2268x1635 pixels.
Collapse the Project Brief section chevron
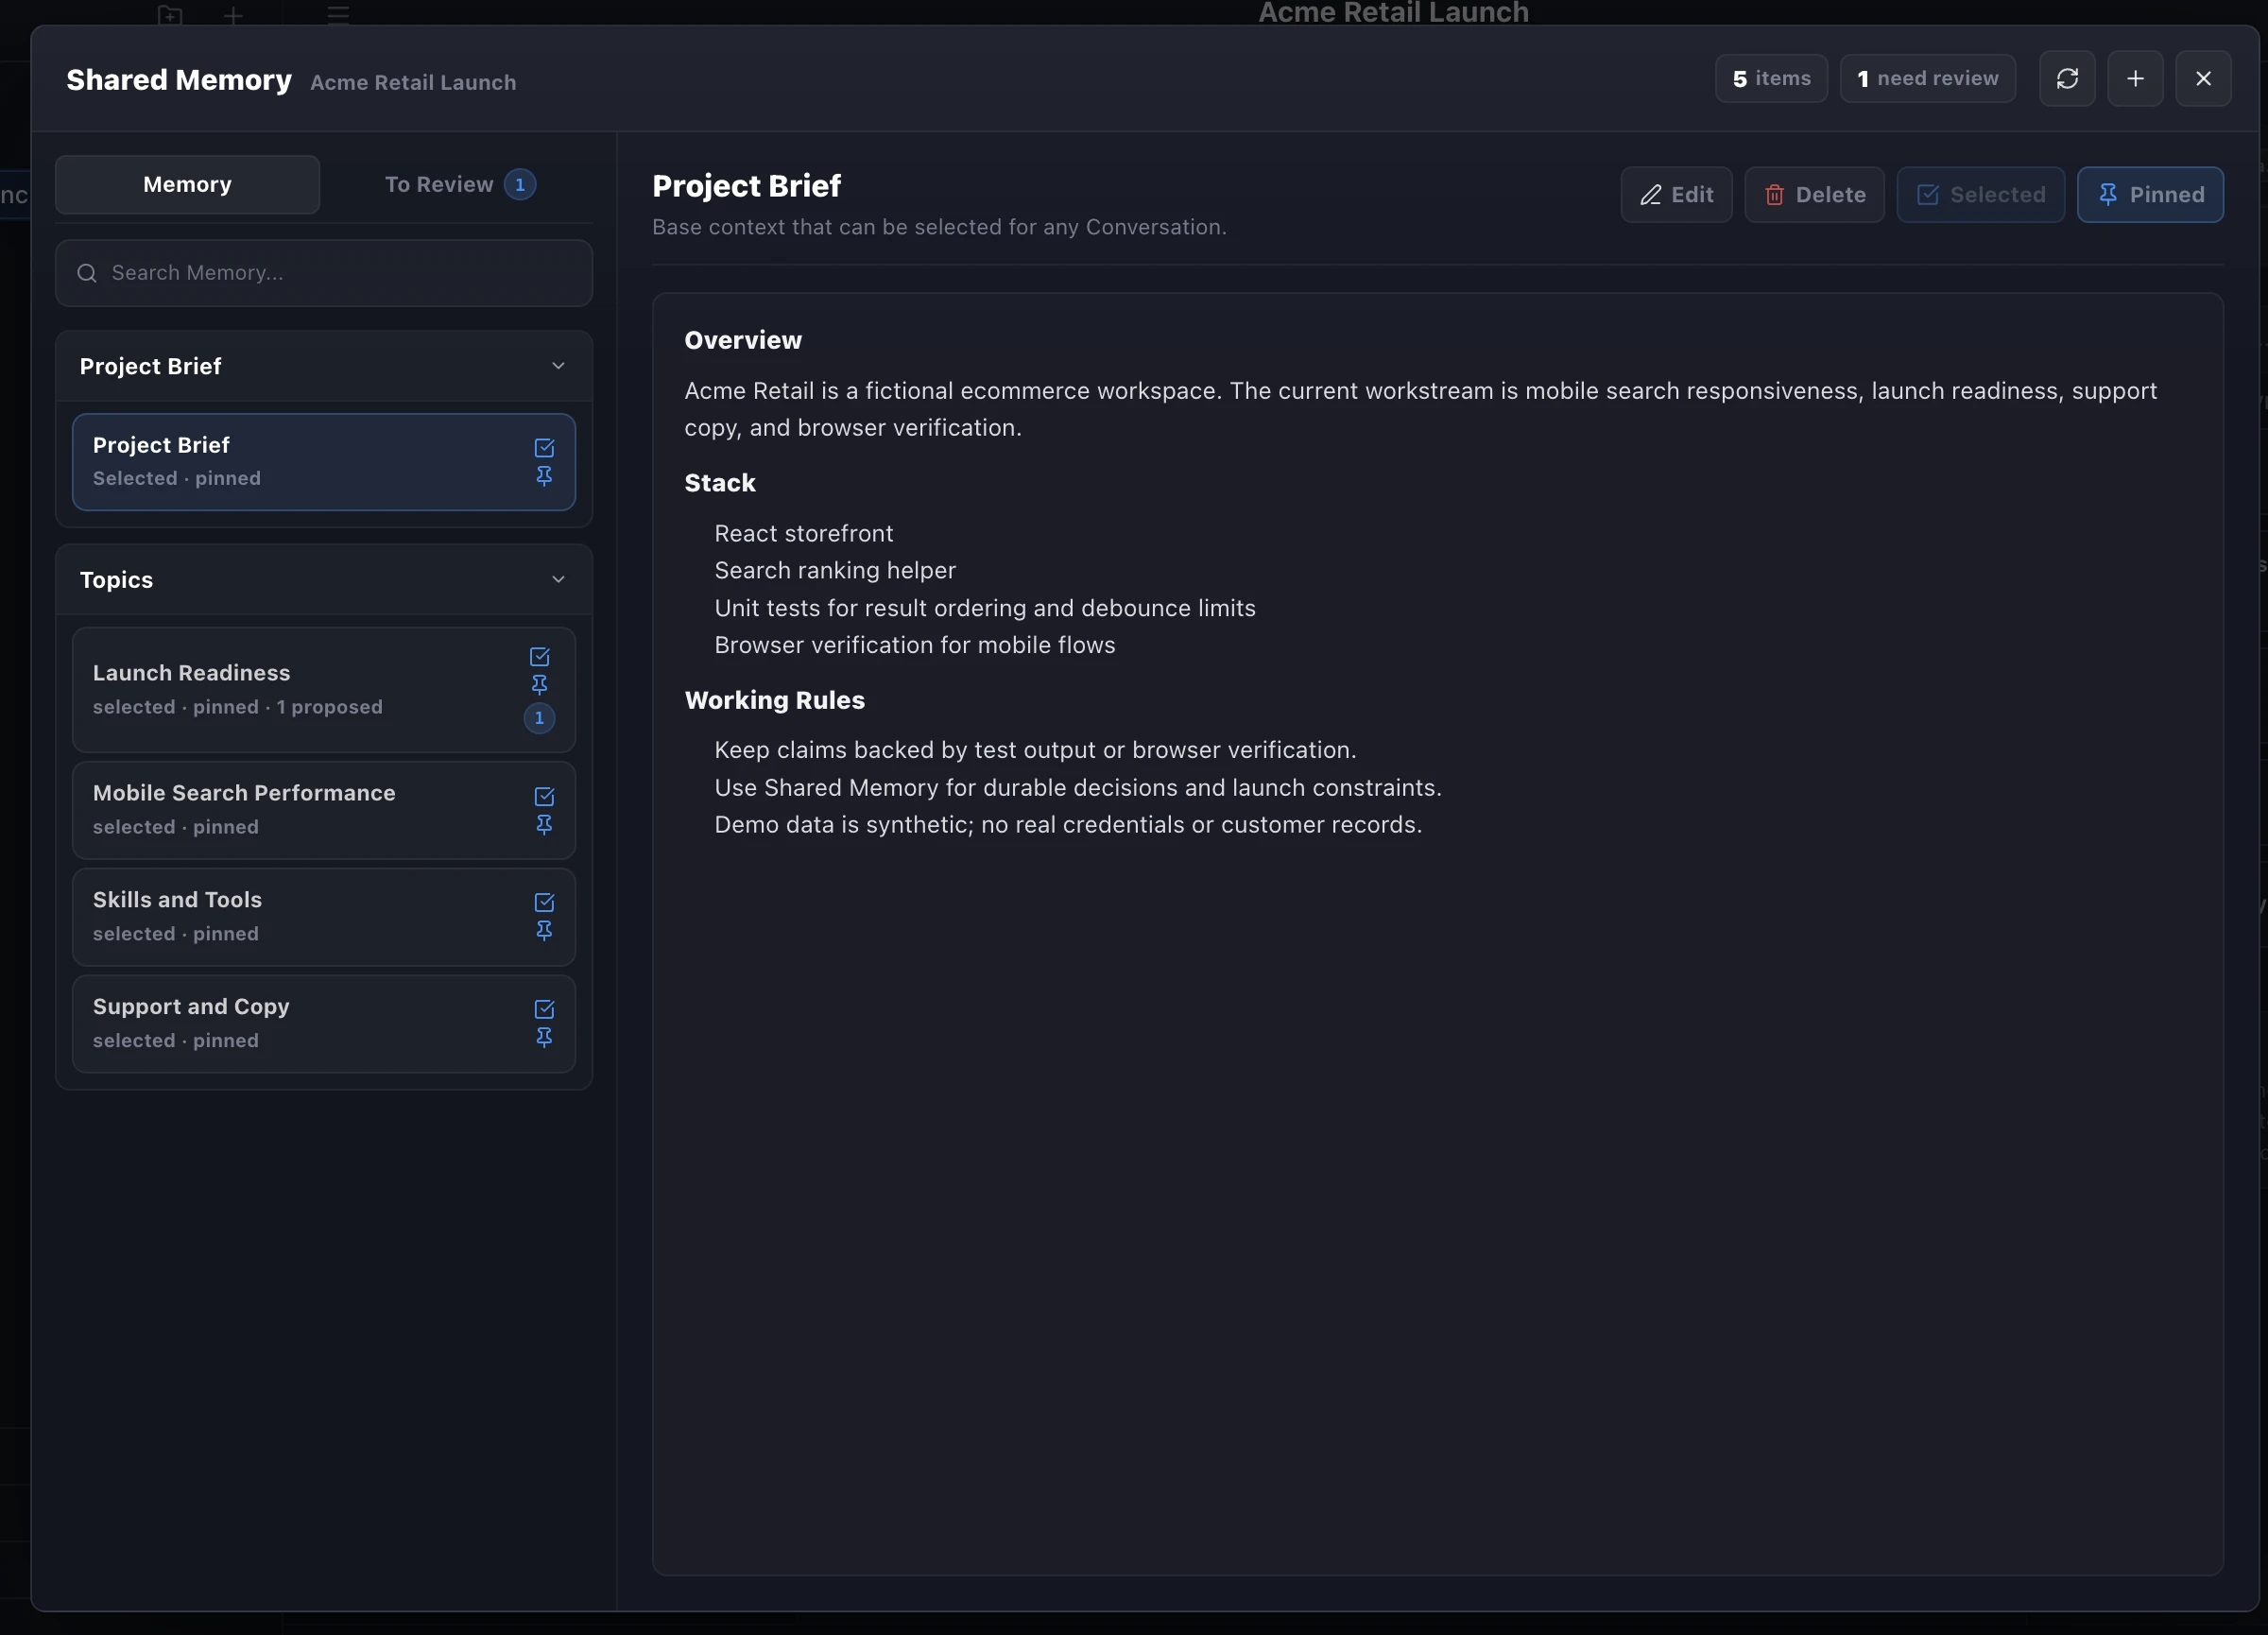tap(558, 366)
